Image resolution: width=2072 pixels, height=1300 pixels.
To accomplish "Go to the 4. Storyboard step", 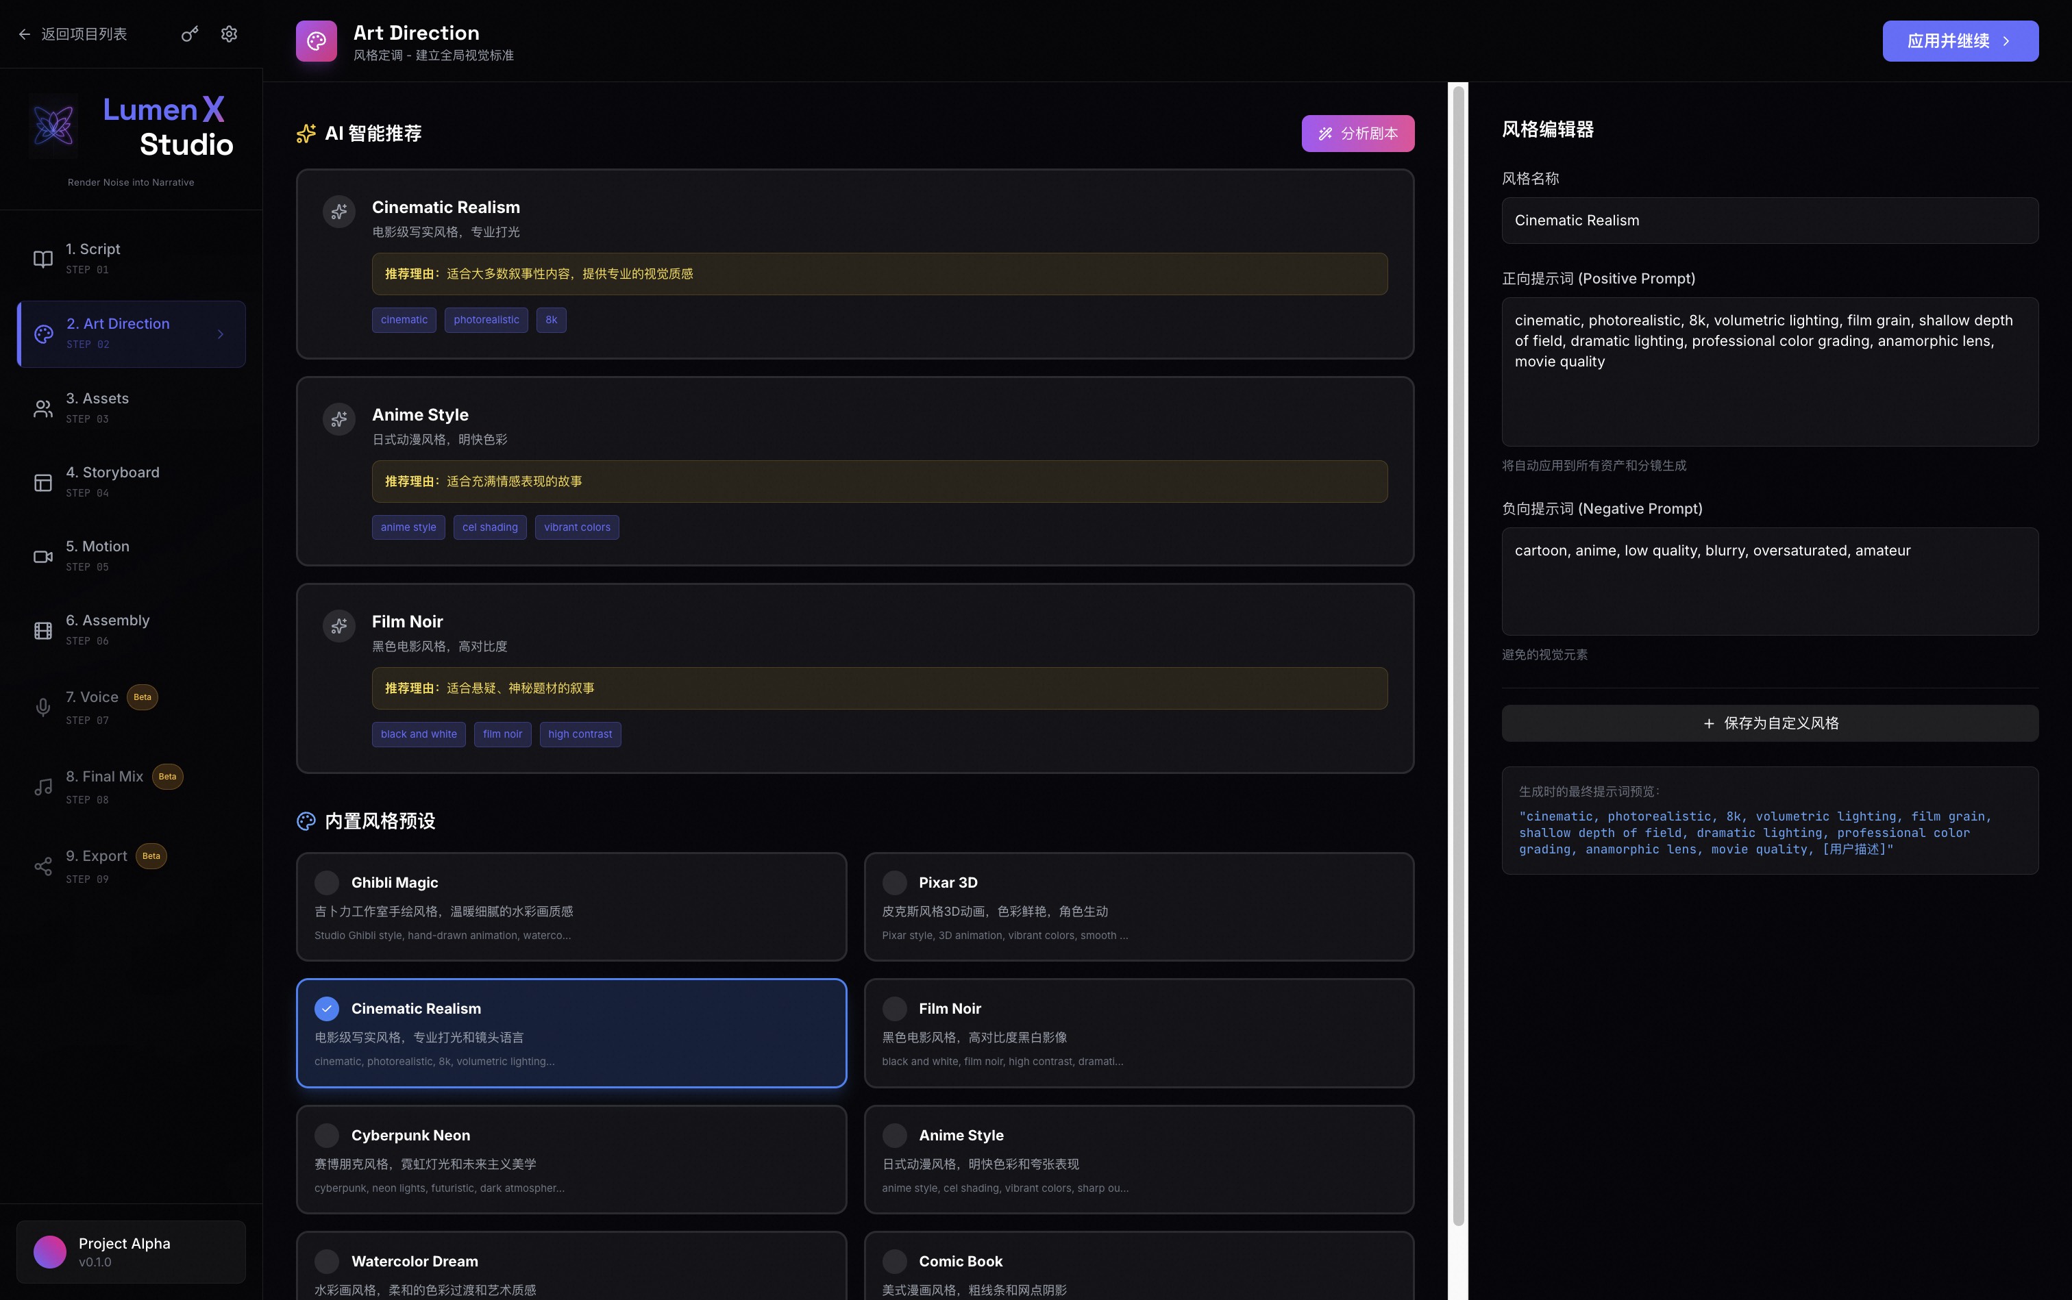I will tap(131, 482).
